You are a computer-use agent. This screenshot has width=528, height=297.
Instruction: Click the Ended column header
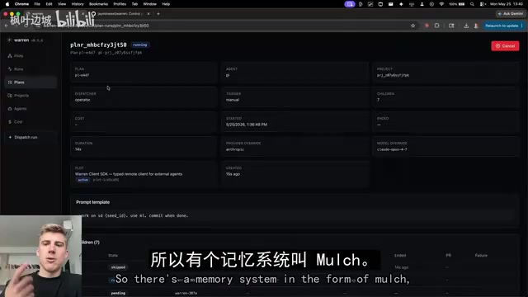tap(400, 256)
